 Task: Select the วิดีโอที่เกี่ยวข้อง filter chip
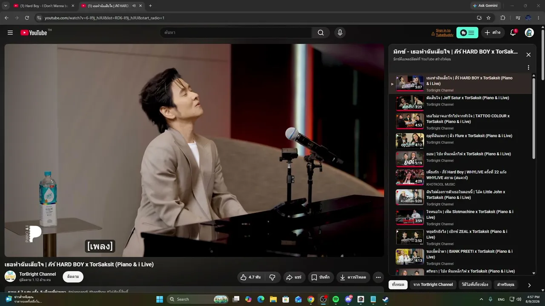tap(475, 284)
